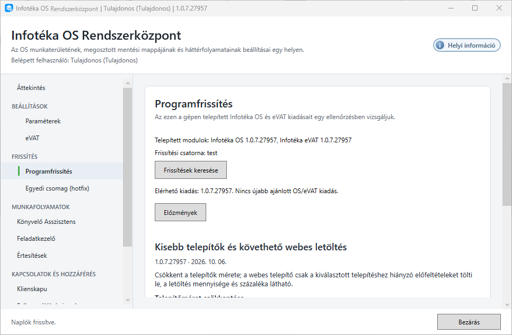Click the 'Elérhető kiadás: 1.0.7.27957' status text
This screenshot has height=335, width=512.
point(246,191)
